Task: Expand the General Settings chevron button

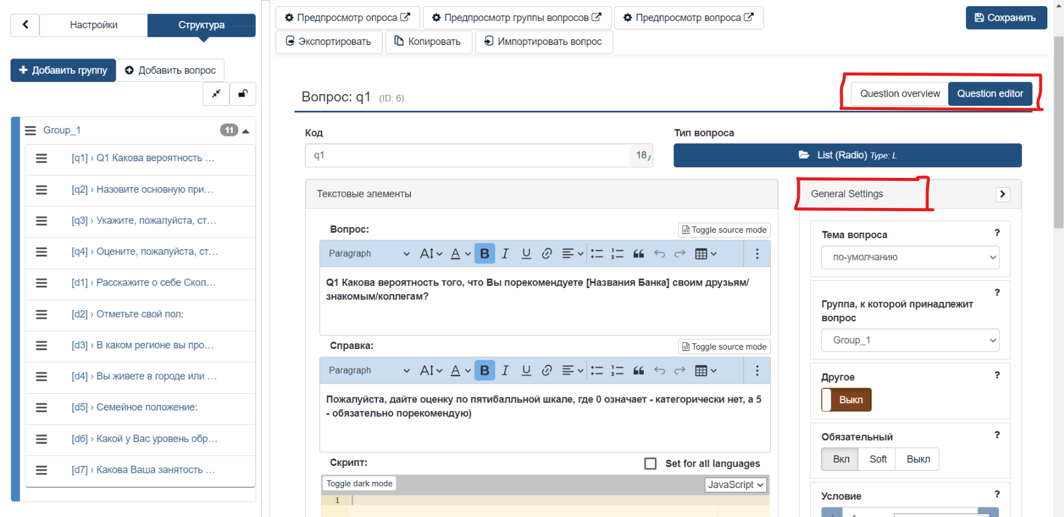Action: [x=1002, y=194]
